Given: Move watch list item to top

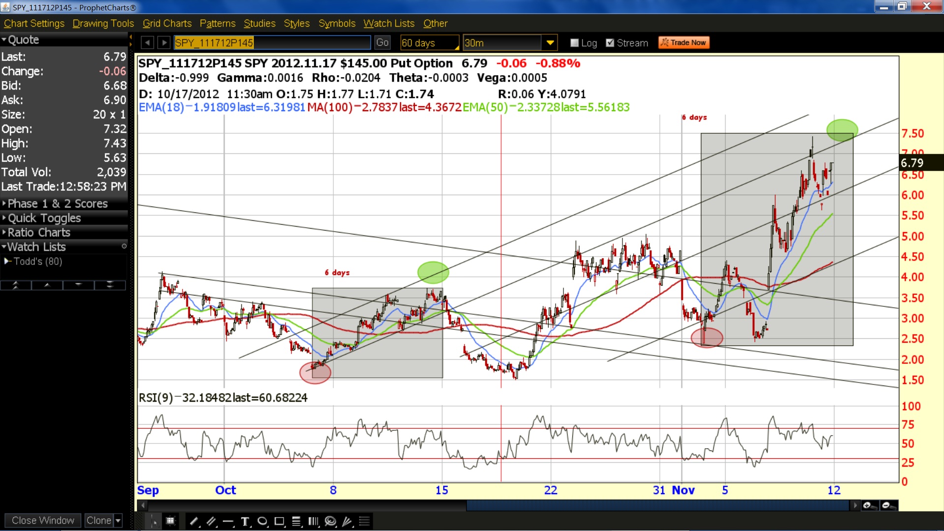Looking at the screenshot, I should [16, 285].
